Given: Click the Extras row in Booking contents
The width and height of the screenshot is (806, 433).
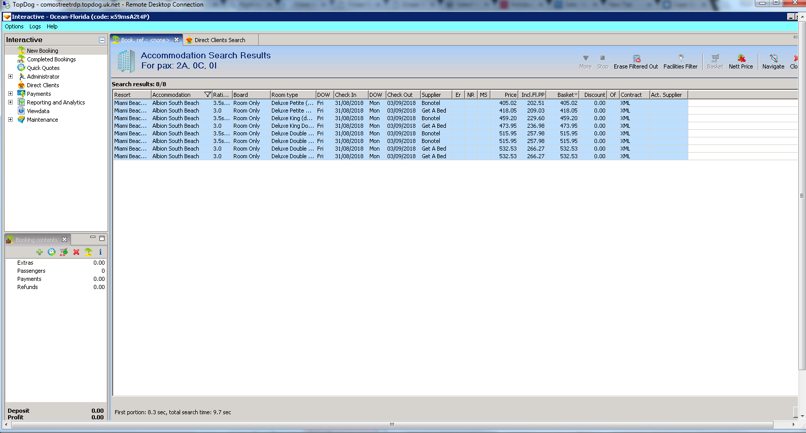Looking at the screenshot, I should [56, 263].
